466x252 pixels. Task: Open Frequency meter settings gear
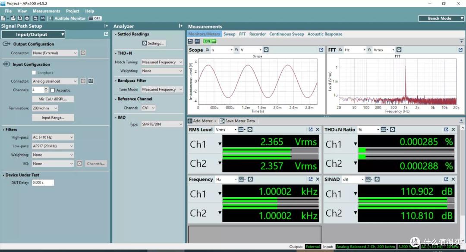click(x=250, y=179)
